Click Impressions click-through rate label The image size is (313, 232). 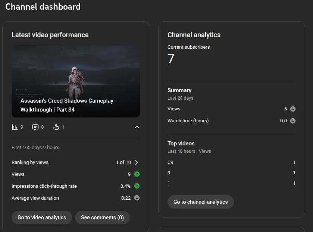tap(44, 186)
